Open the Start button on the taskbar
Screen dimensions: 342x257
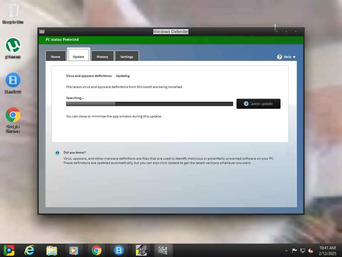coord(9,250)
